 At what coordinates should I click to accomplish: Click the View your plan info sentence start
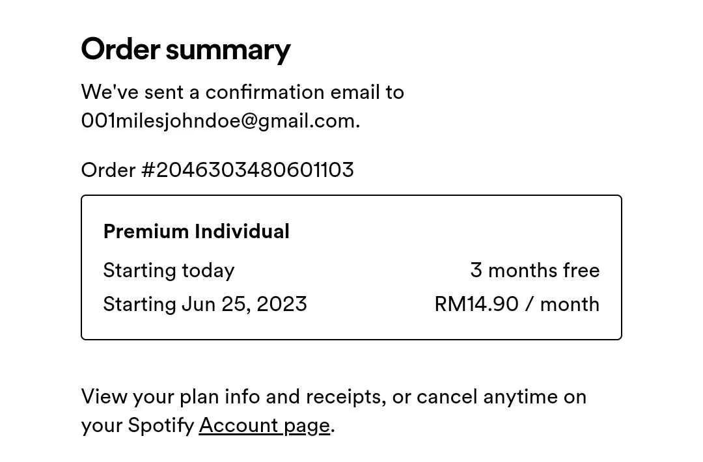point(171,397)
